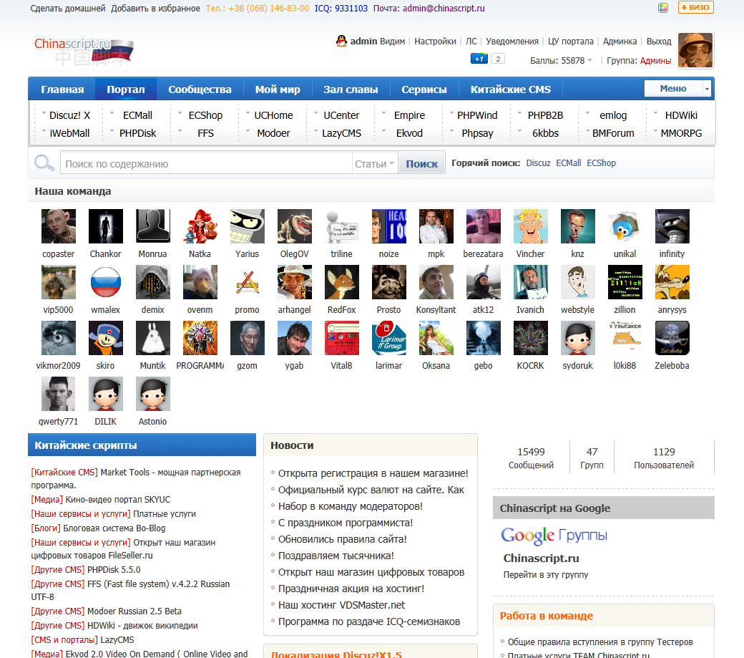Open the Сообщества tab
Screen dimensions: 744x658
[x=200, y=89]
